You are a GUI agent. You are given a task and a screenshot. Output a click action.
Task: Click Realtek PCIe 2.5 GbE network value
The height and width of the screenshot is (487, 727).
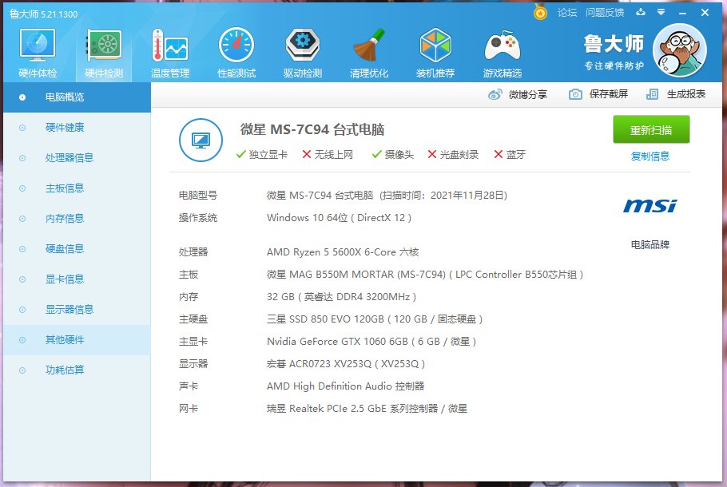[367, 408]
